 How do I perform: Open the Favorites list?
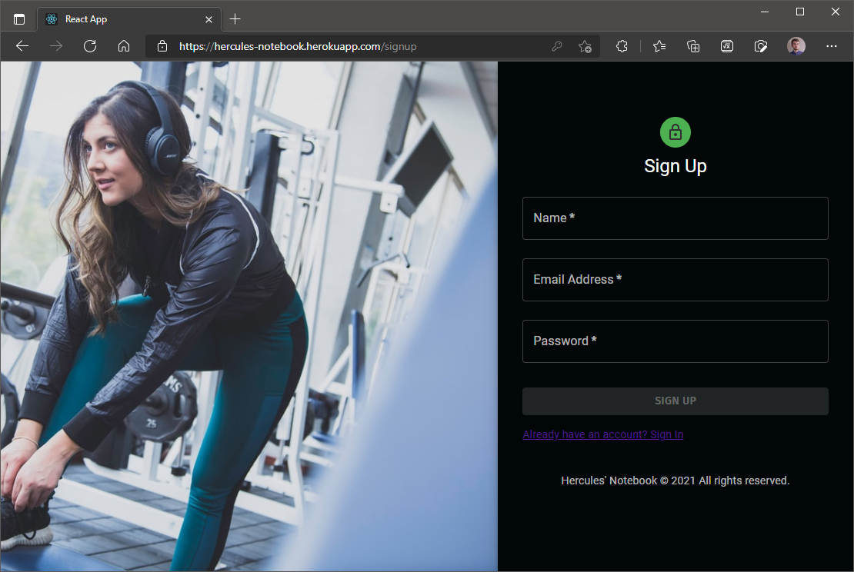coord(659,46)
